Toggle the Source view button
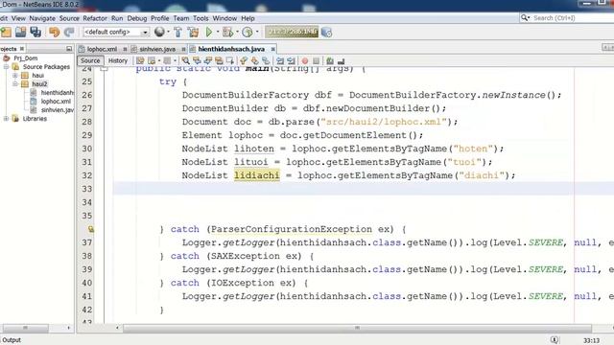The height and width of the screenshot is (345, 614). pyautogui.click(x=90, y=60)
